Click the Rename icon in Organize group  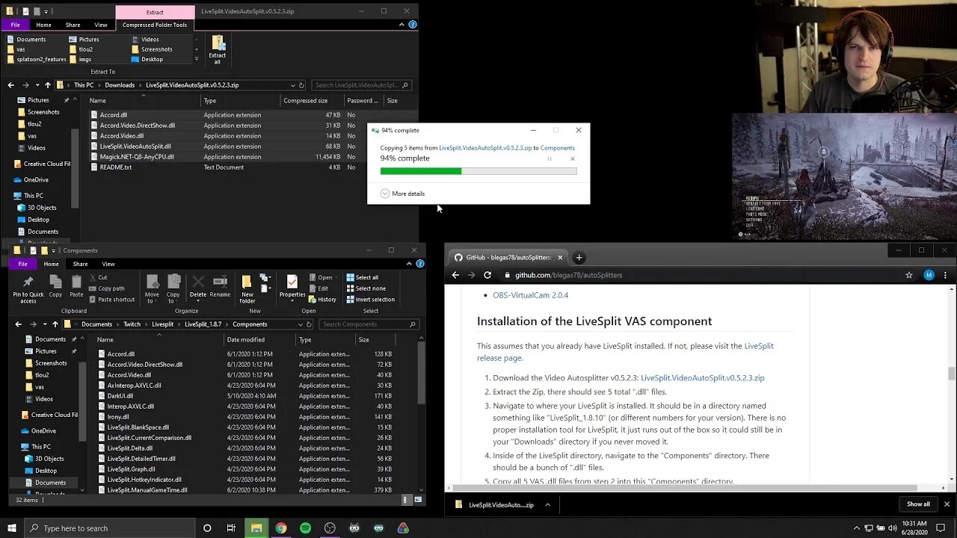tap(220, 286)
